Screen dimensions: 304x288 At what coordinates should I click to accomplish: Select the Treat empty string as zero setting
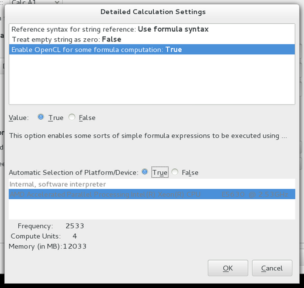click(x=152, y=39)
